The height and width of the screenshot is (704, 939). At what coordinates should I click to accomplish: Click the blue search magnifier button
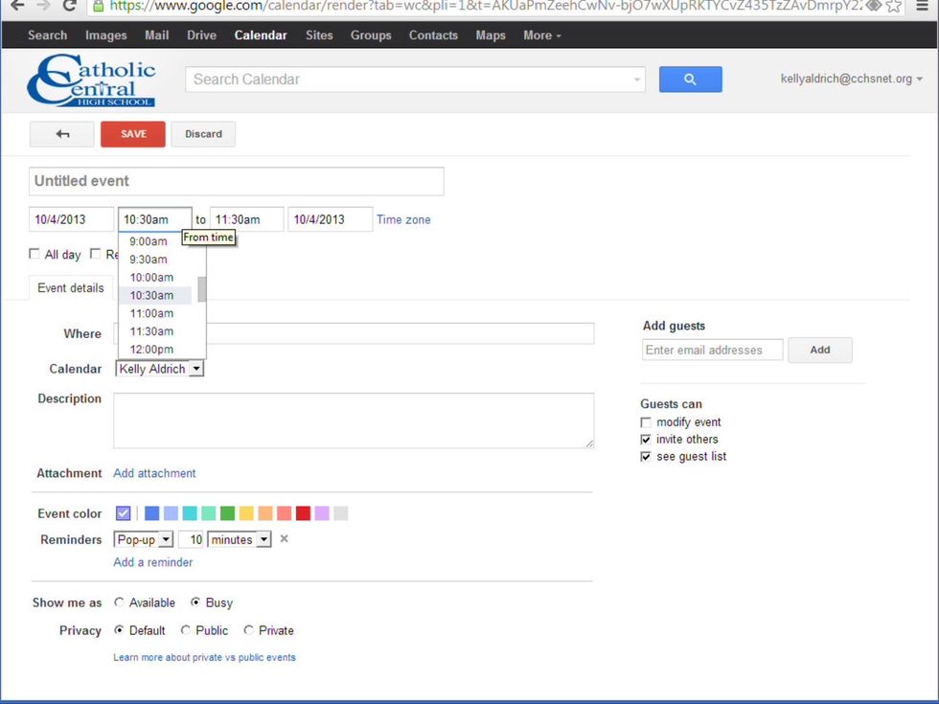(x=690, y=79)
